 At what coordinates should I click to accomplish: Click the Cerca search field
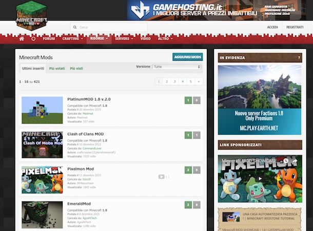pyautogui.click(x=109, y=27)
